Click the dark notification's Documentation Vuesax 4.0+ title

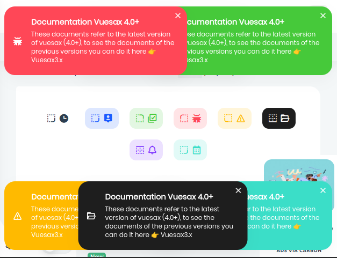[159, 197]
